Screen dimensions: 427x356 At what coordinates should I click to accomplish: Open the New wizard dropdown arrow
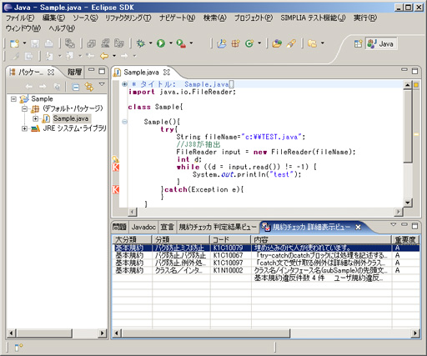click(24, 43)
